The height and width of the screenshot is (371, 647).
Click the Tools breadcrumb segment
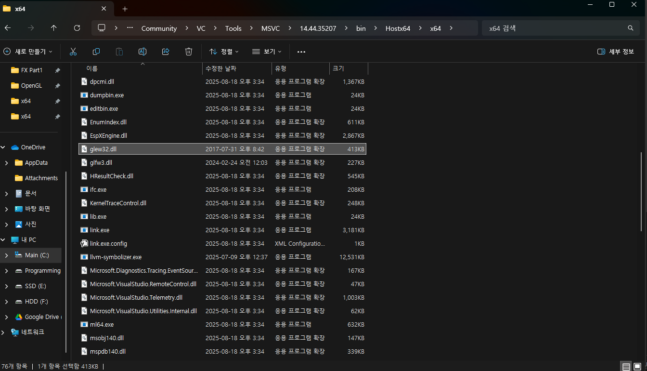pyautogui.click(x=233, y=28)
